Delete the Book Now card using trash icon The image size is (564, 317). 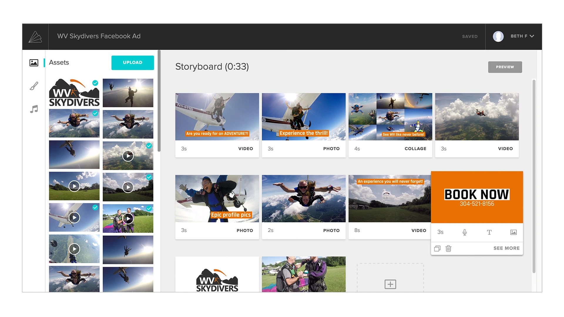[448, 248]
